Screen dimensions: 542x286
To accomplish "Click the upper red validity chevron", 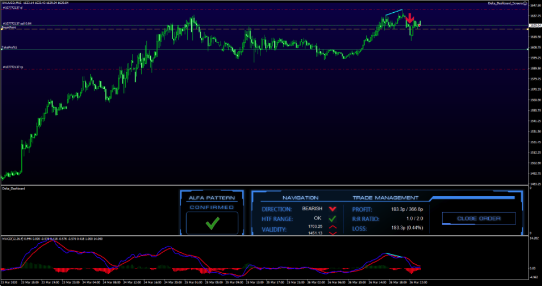I will click(x=333, y=227).
